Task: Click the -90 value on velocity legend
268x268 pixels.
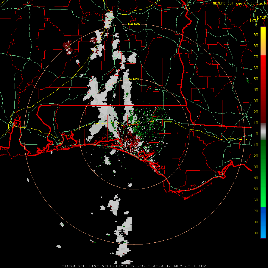Action: [255, 233]
